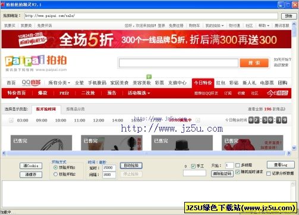Click the horizontal scrollbar track of page
This screenshot has width=299, height=215.
point(146,153)
